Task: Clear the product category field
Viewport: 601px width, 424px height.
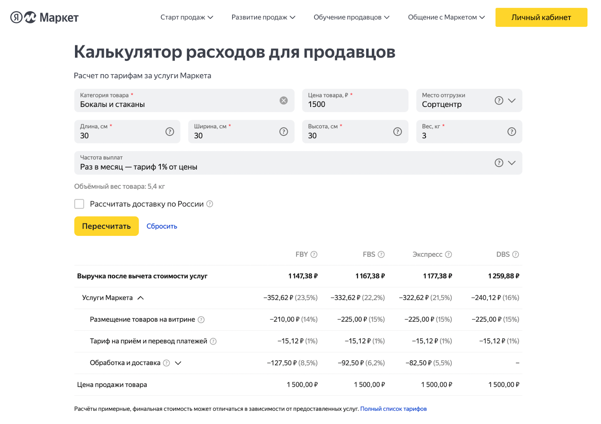Action: [x=284, y=101]
